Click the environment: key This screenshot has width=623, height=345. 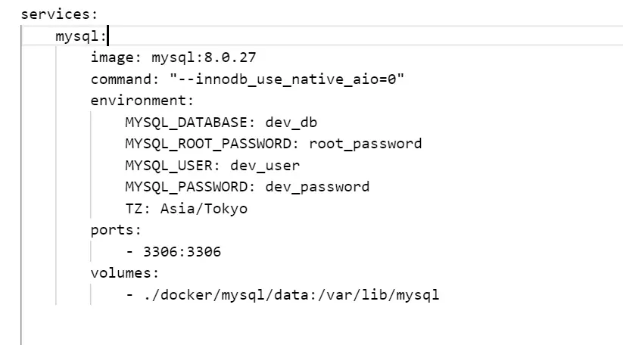point(142,101)
